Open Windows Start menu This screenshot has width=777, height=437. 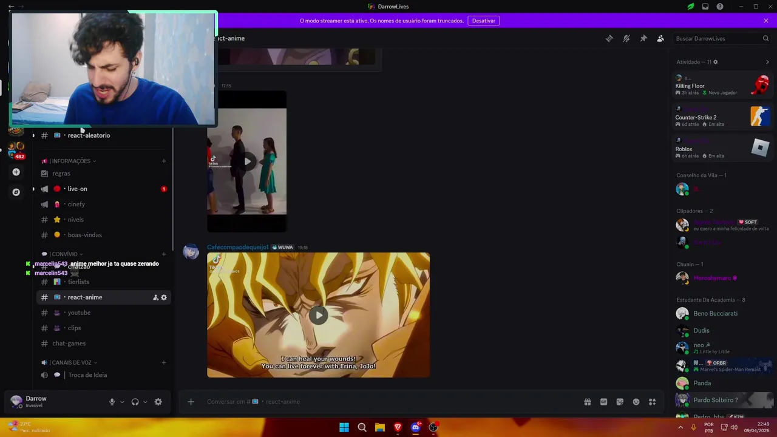pos(344,427)
